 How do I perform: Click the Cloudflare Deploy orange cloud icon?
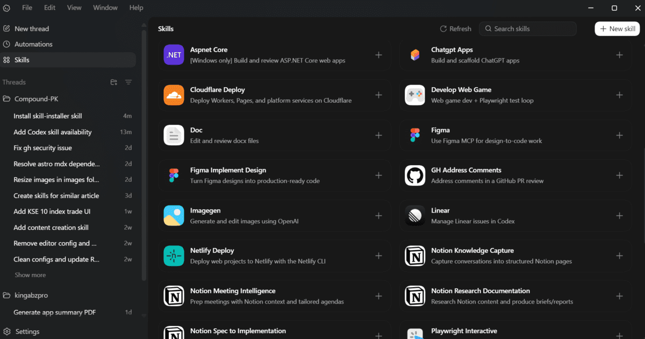[174, 95]
